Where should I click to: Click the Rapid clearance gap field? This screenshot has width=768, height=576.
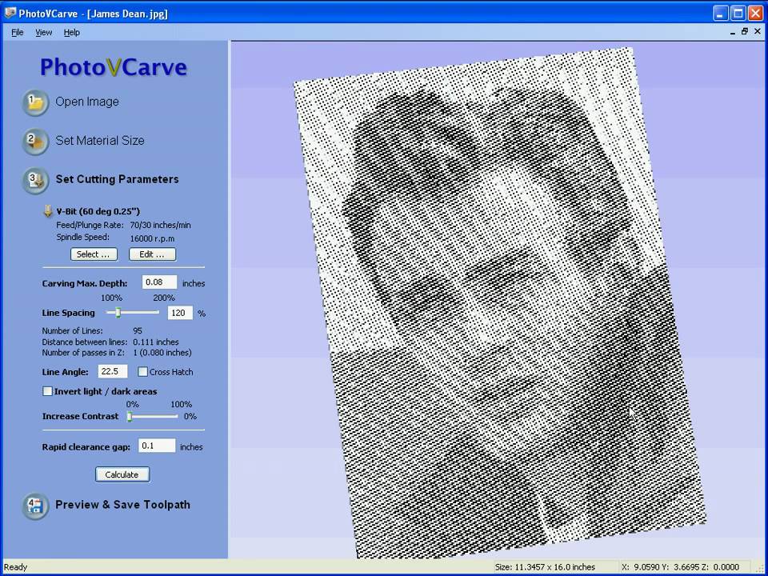(x=157, y=446)
